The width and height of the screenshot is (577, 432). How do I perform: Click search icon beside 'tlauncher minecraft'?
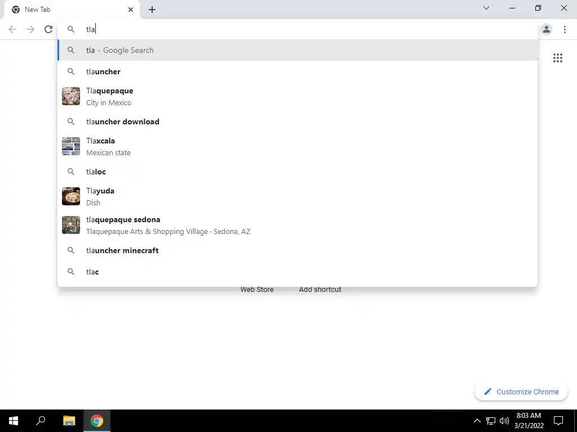71,250
